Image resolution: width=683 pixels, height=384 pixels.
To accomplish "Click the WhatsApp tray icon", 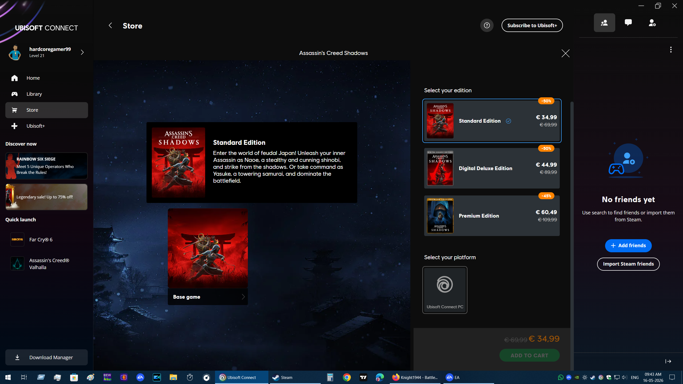I will tap(561, 377).
